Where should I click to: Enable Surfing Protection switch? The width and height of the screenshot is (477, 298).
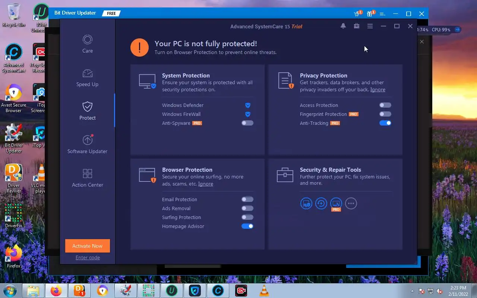coord(247,217)
